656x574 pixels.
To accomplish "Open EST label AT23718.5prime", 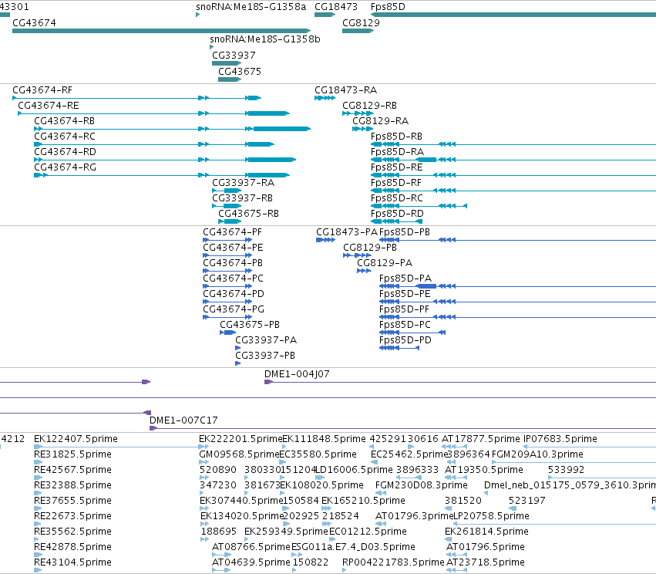I will tap(486, 562).
